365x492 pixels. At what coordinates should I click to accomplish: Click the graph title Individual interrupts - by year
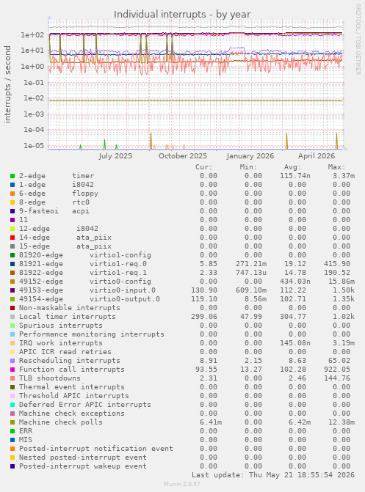182,15
